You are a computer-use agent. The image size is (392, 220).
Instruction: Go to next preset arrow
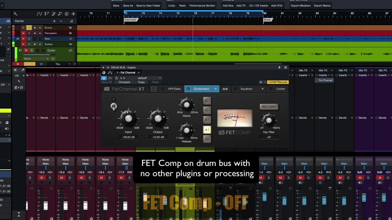[124, 78]
